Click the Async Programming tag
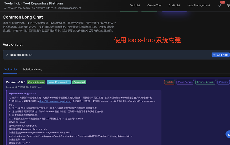 pyautogui.click(x=59, y=82)
